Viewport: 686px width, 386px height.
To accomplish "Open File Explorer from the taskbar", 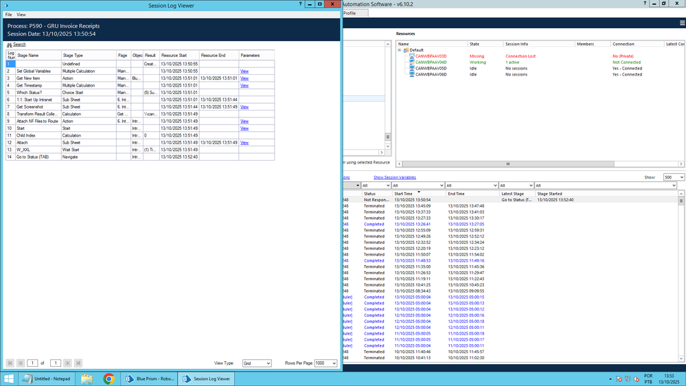I will [x=87, y=378].
